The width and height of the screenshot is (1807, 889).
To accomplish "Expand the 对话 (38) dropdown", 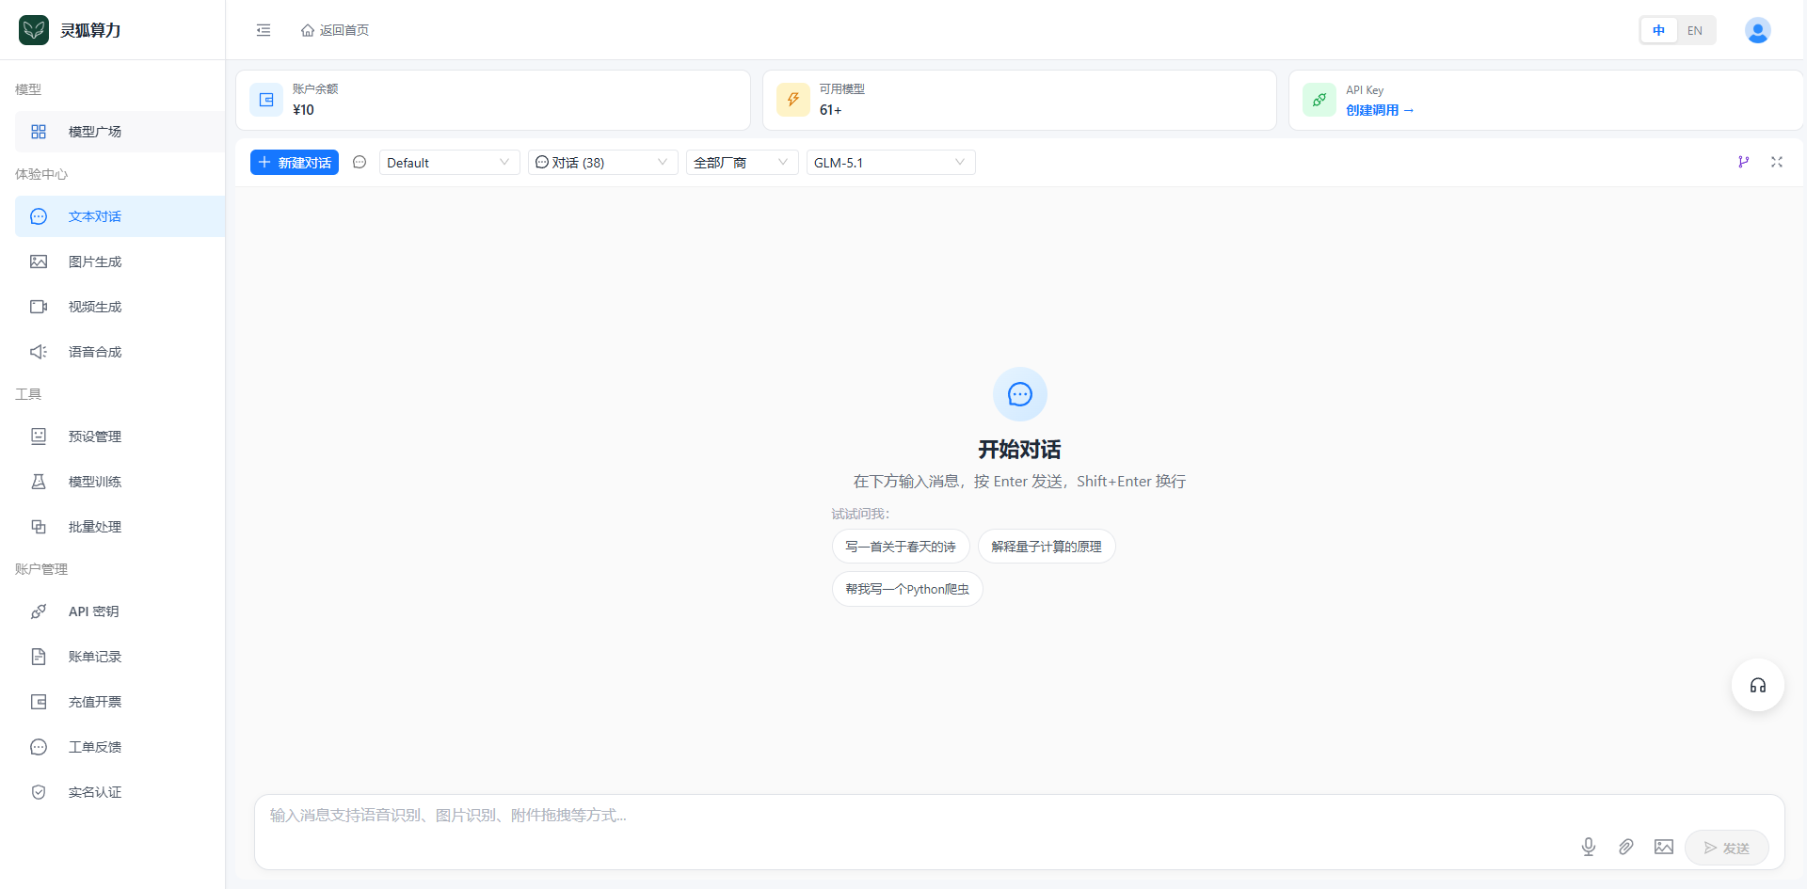I will point(602,163).
